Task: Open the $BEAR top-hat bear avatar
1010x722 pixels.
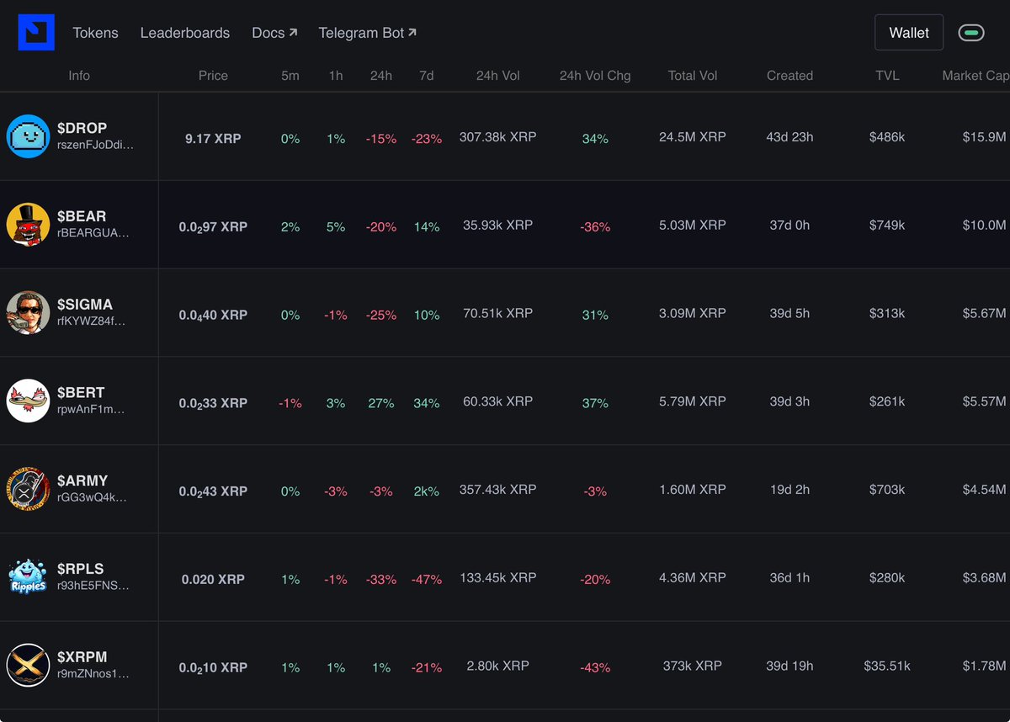Action: click(29, 225)
